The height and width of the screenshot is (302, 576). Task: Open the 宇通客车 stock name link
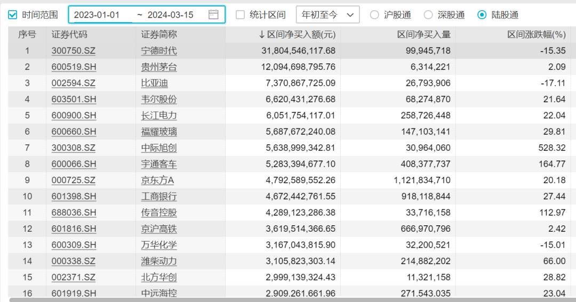pos(159,164)
